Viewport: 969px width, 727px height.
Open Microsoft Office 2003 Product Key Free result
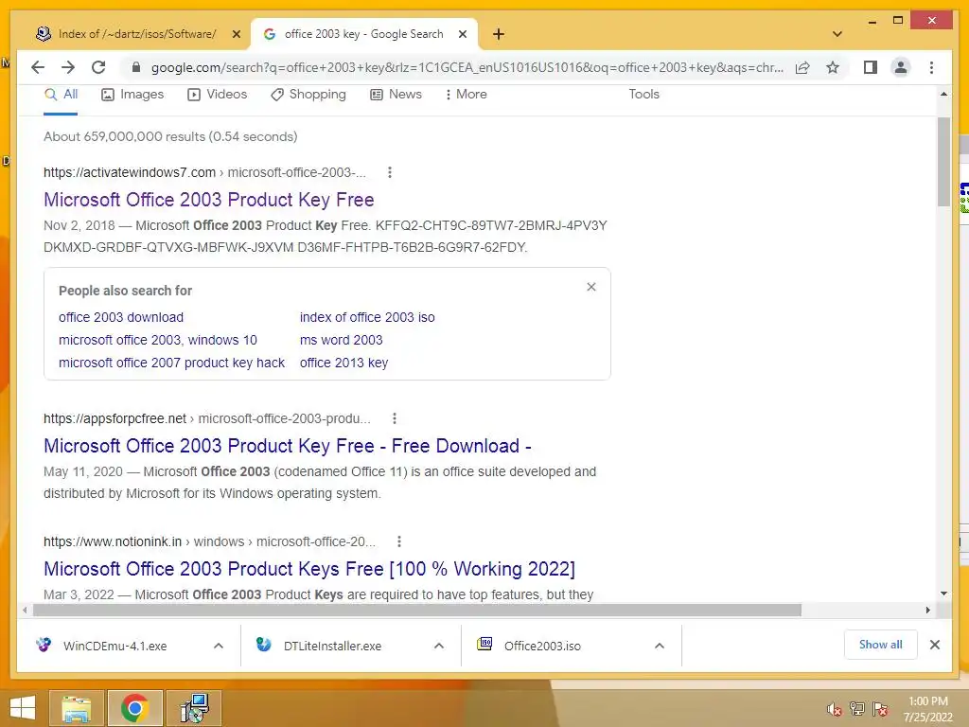209,200
